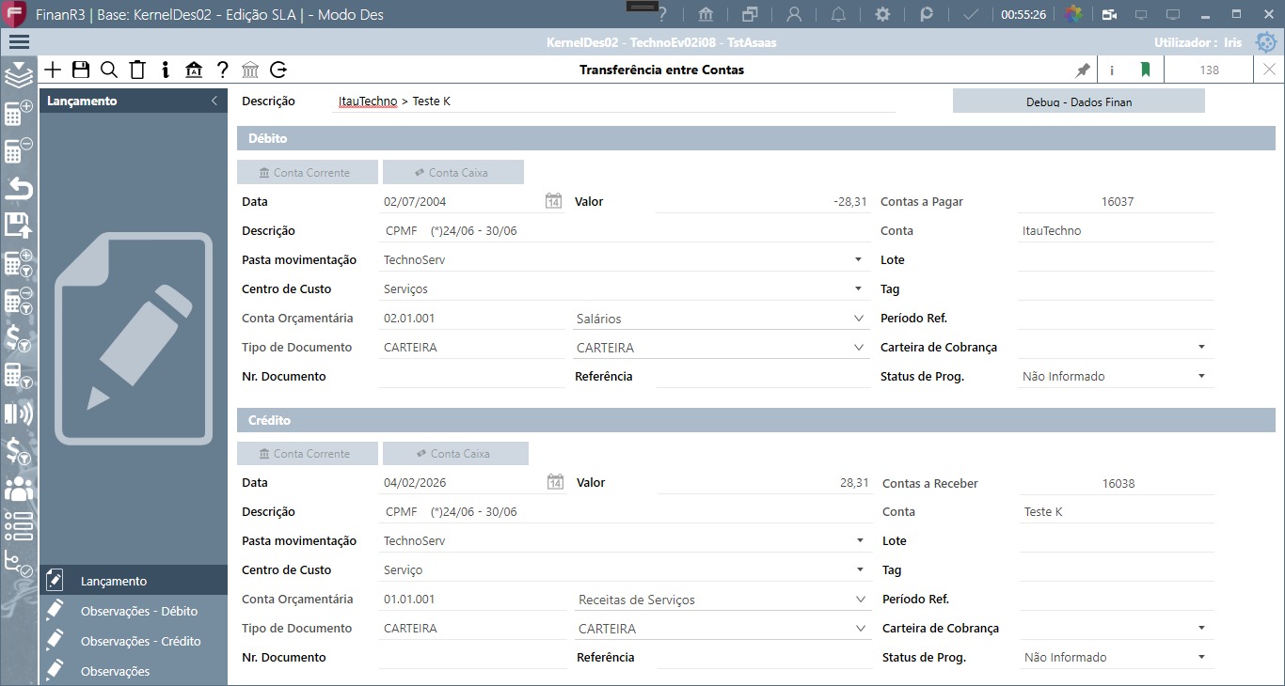The height and width of the screenshot is (686, 1285).
Task: Open Débito Centro de Custo dropdown
Action: 858,288
